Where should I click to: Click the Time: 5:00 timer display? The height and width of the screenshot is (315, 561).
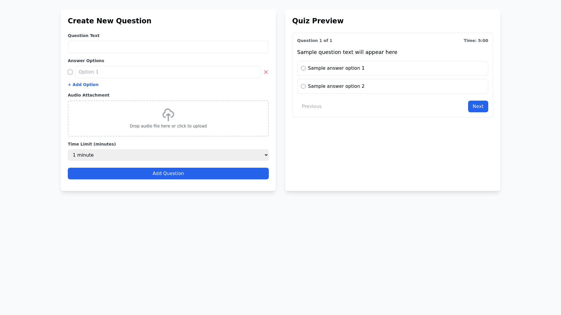476,41
